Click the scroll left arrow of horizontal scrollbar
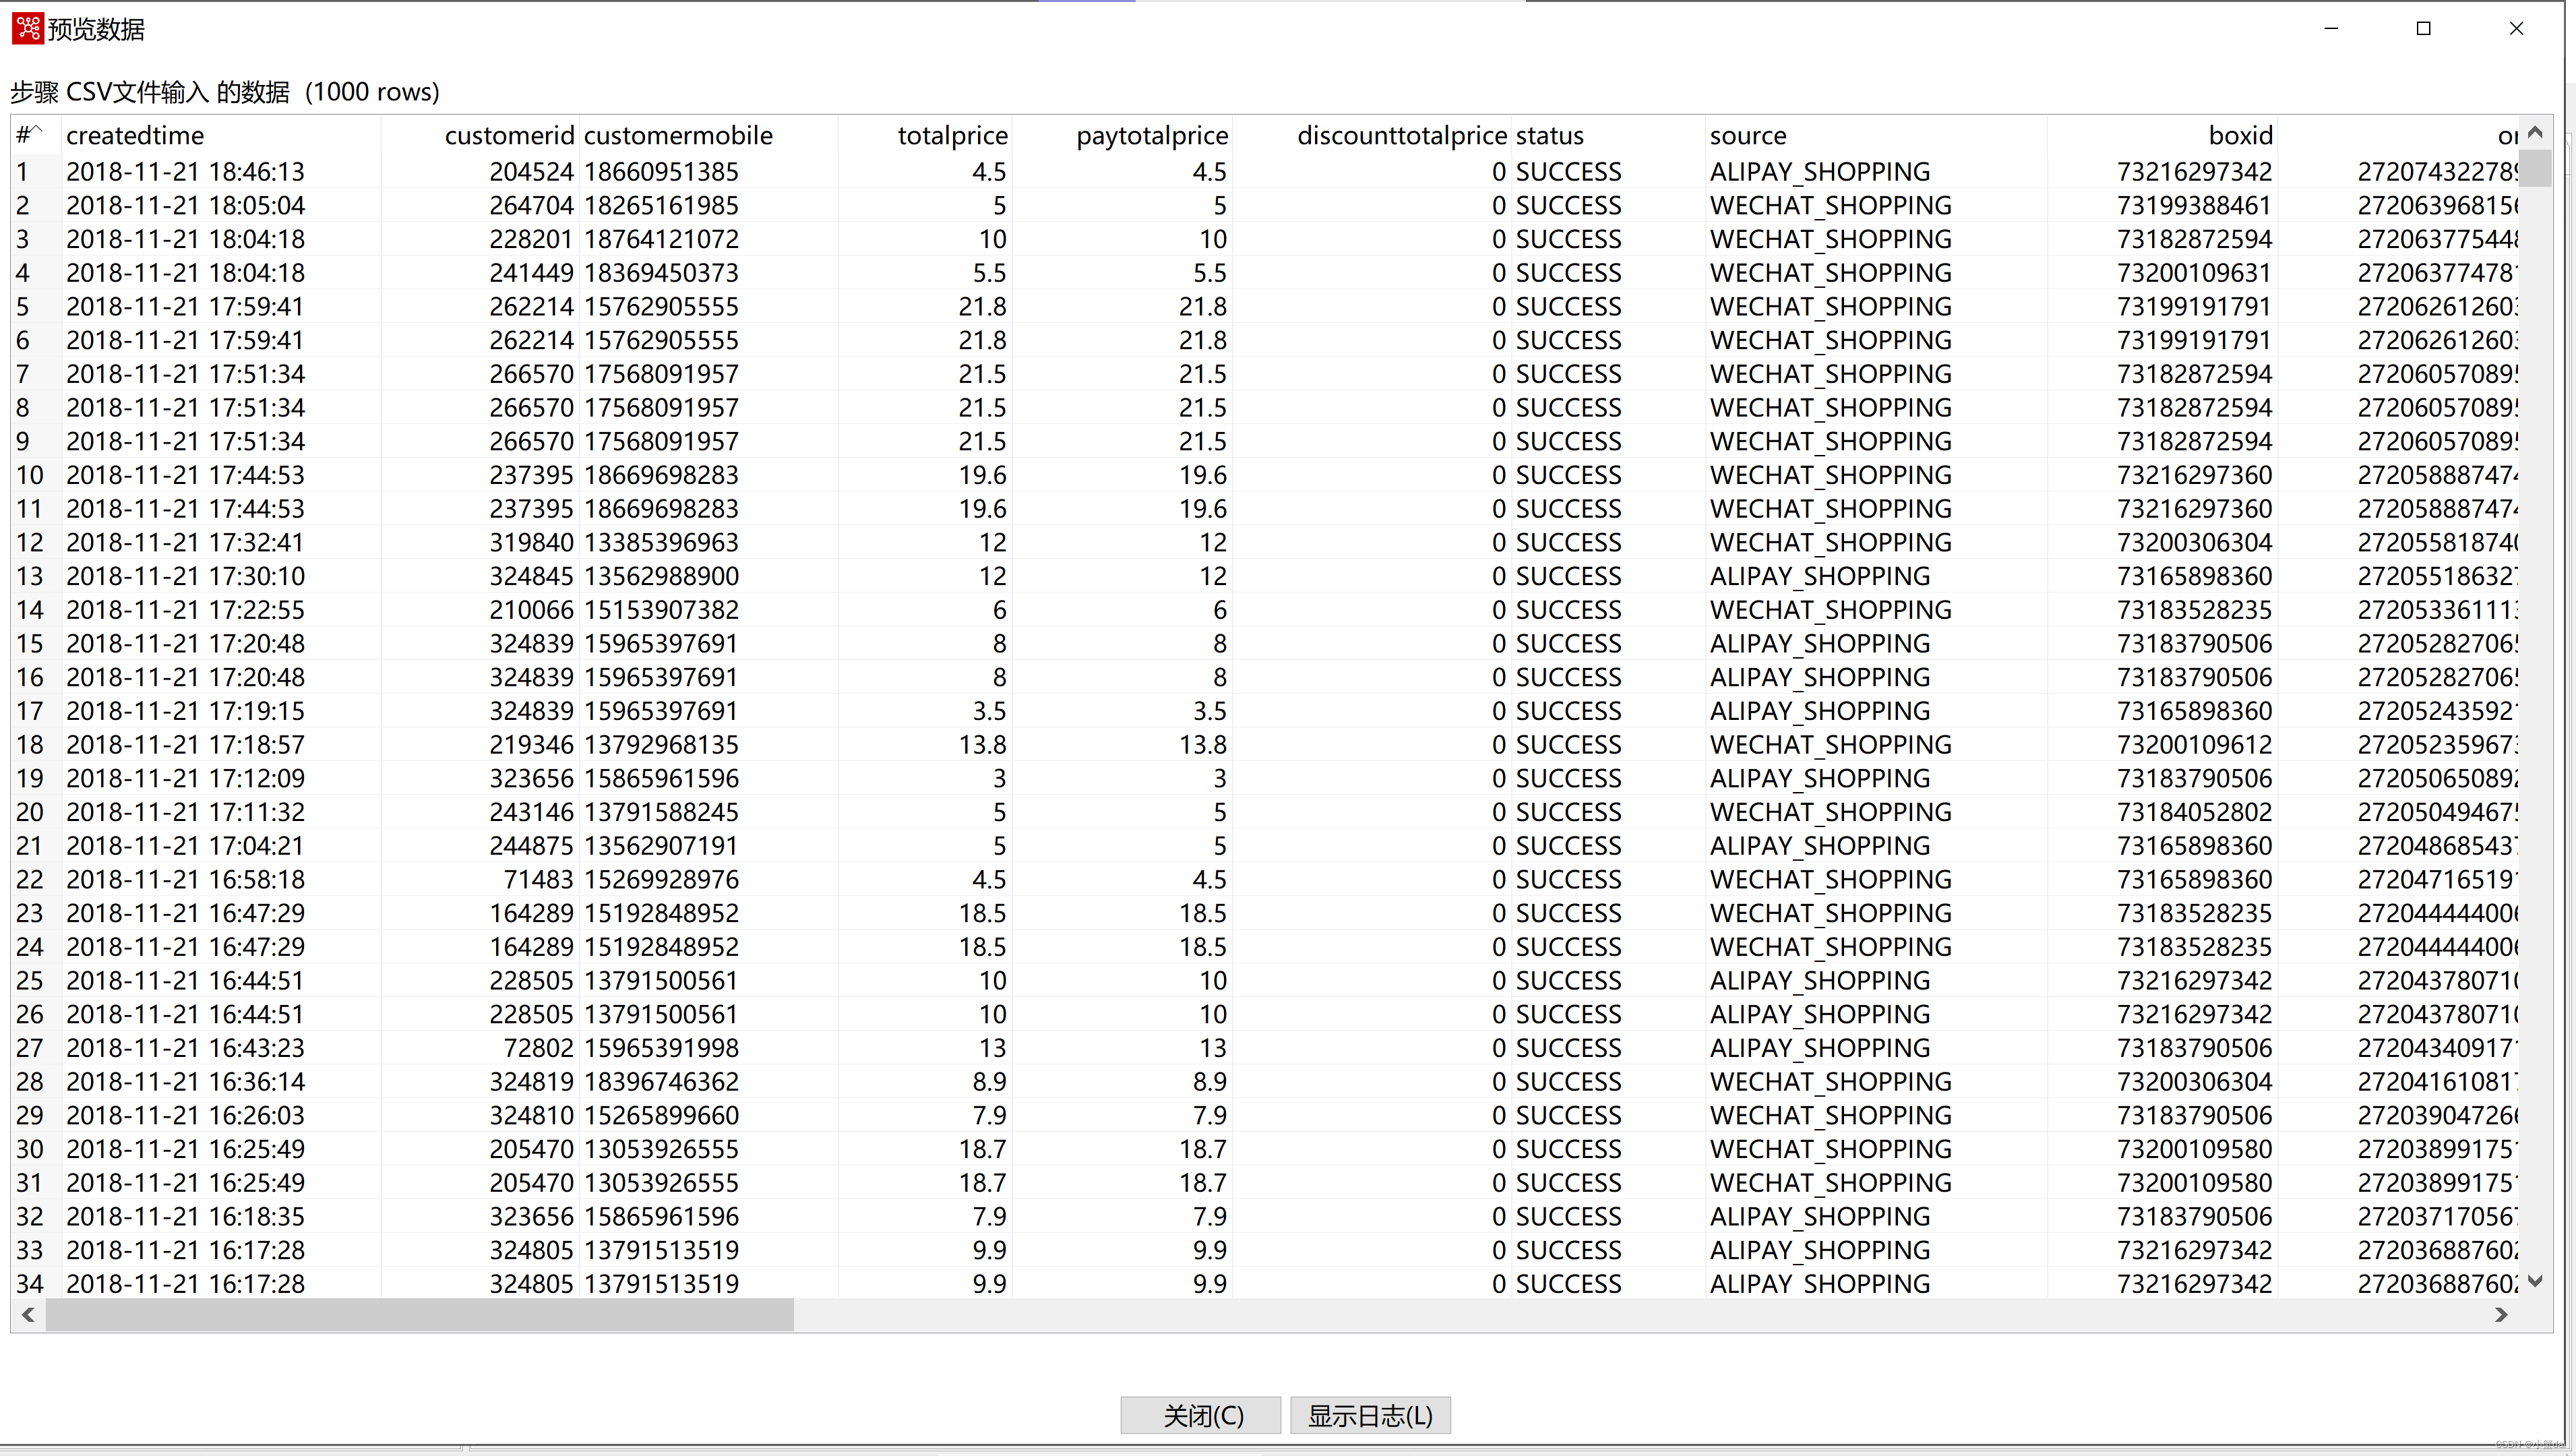This screenshot has height=1456, width=2576. click(x=28, y=1315)
